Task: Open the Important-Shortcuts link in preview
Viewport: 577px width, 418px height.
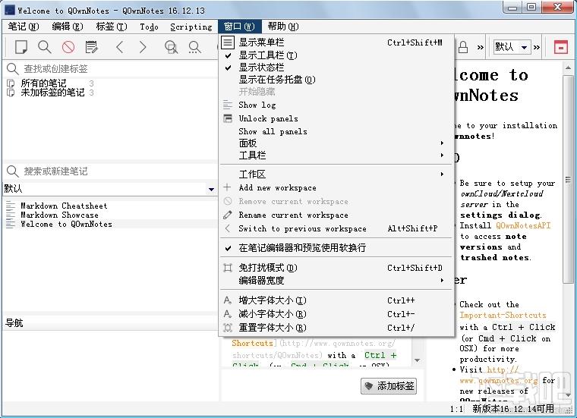Action: pos(503,315)
